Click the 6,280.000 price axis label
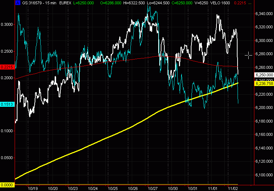274x191 pixels. (264, 54)
